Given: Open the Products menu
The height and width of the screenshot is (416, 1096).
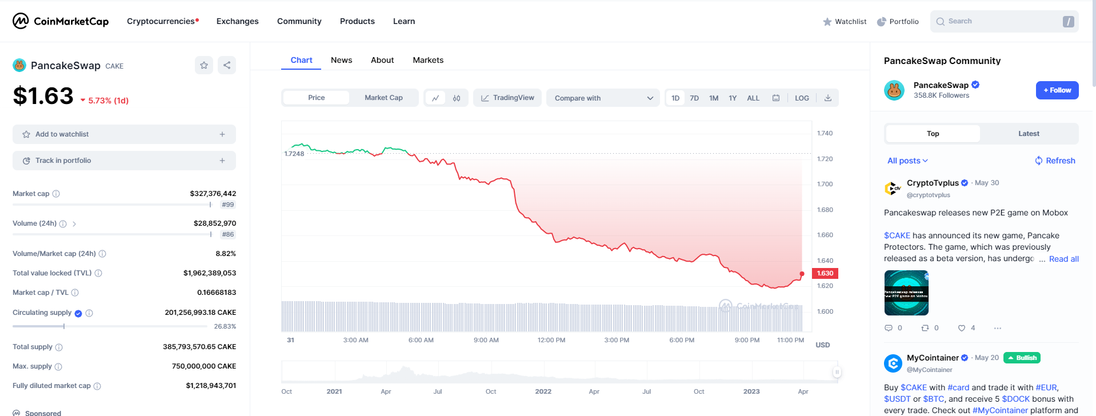Looking at the screenshot, I should click(357, 21).
